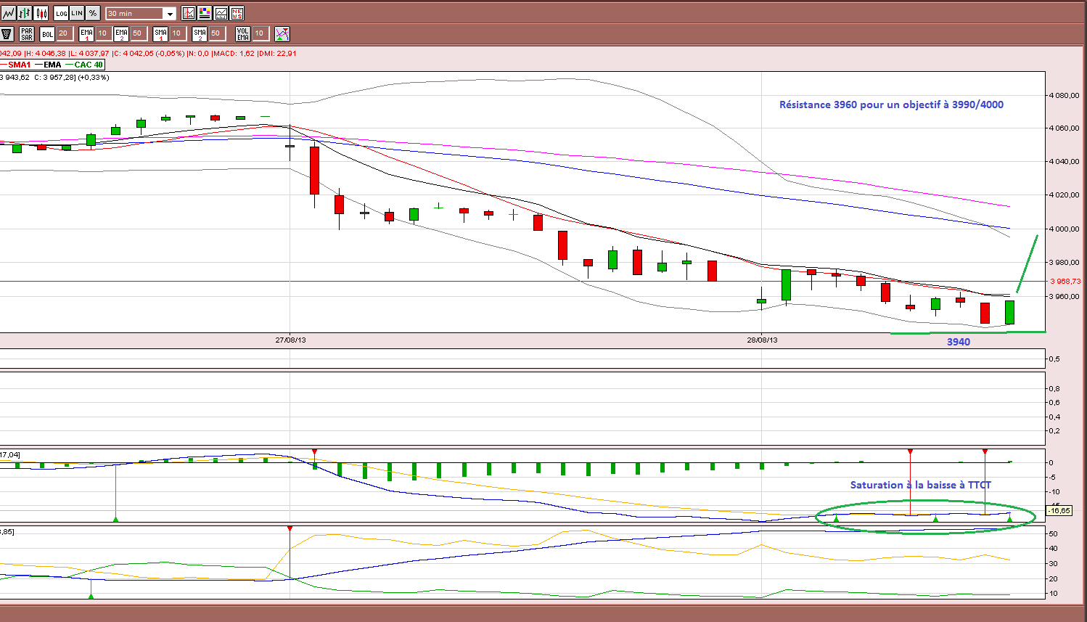This screenshot has width=1087, height=622.
Task: Enable the PAR SAR indicator
Action: [x=27, y=33]
